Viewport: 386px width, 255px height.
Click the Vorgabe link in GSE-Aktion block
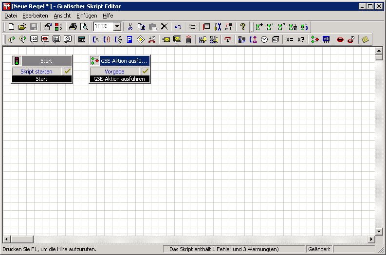point(114,72)
